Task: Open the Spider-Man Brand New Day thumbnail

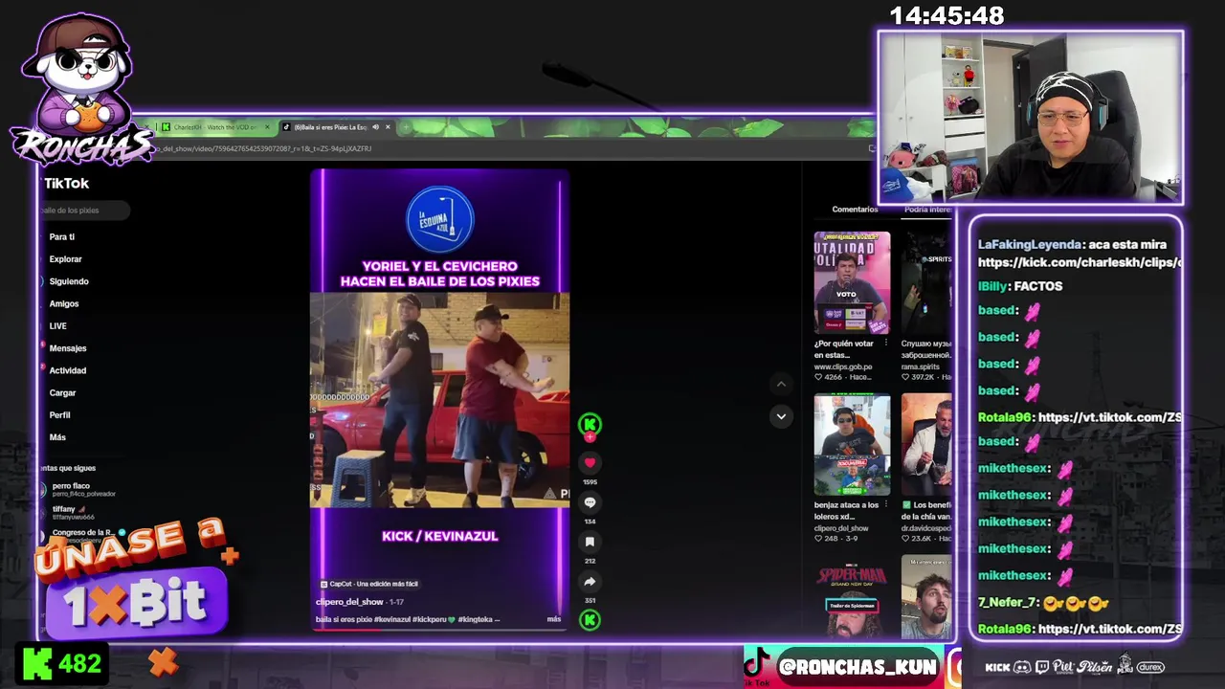Action: (852, 598)
